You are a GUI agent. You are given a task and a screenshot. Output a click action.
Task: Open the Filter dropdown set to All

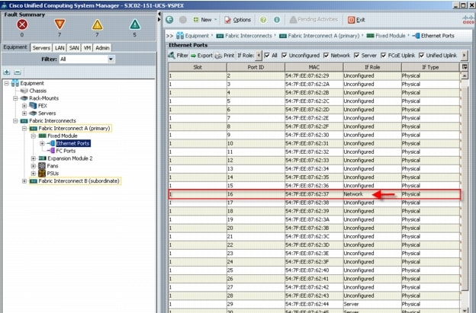pos(86,59)
